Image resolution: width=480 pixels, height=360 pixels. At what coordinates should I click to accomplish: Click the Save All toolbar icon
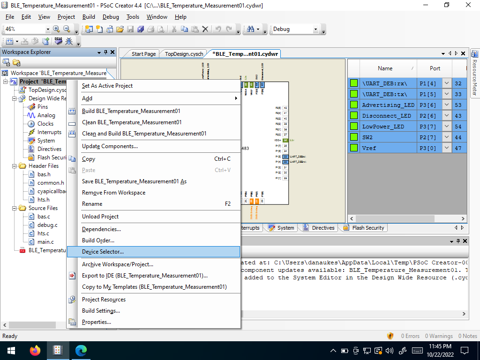[141, 29]
